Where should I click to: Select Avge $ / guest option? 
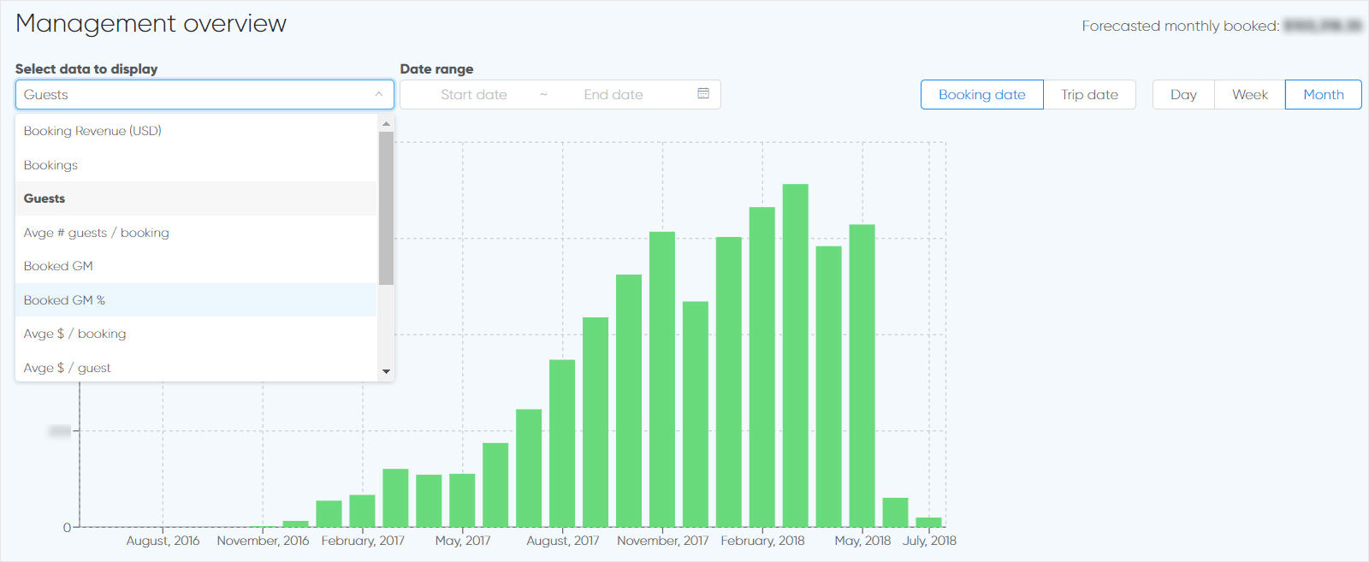196,368
